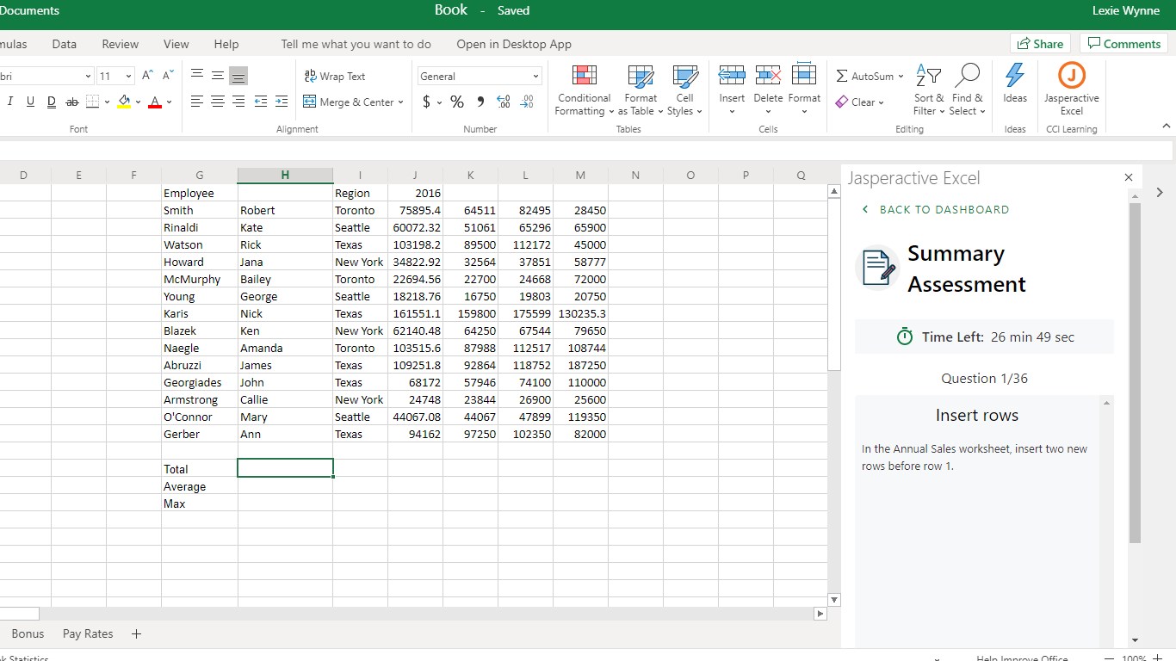The image size is (1176, 661).
Task: Click the Sort & Filter icon
Action: tap(928, 77)
